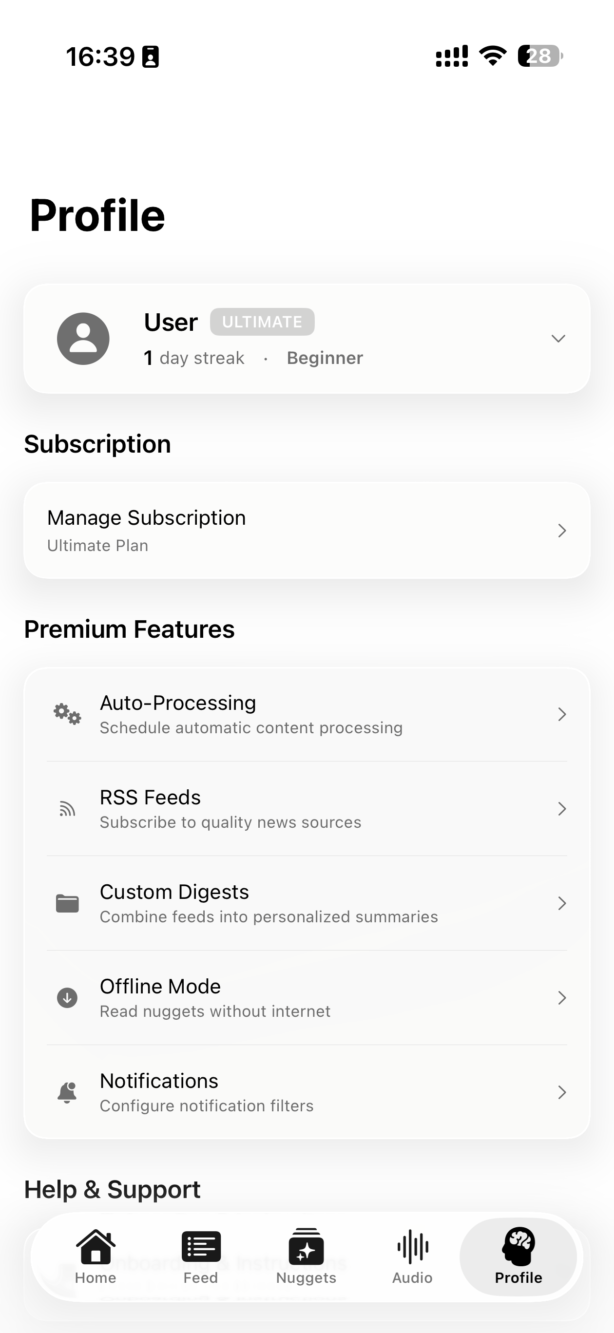The width and height of the screenshot is (614, 1333).
Task: Open Custom Digests settings
Action: [x=269, y=903]
